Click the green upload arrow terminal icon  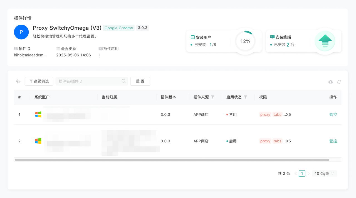pyautogui.click(x=325, y=41)
